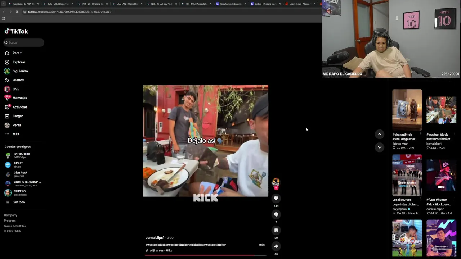The height and width of the screenshot is (259, 461).
Task: Click in the Buscar search field
Action: [x=24, y=42]
